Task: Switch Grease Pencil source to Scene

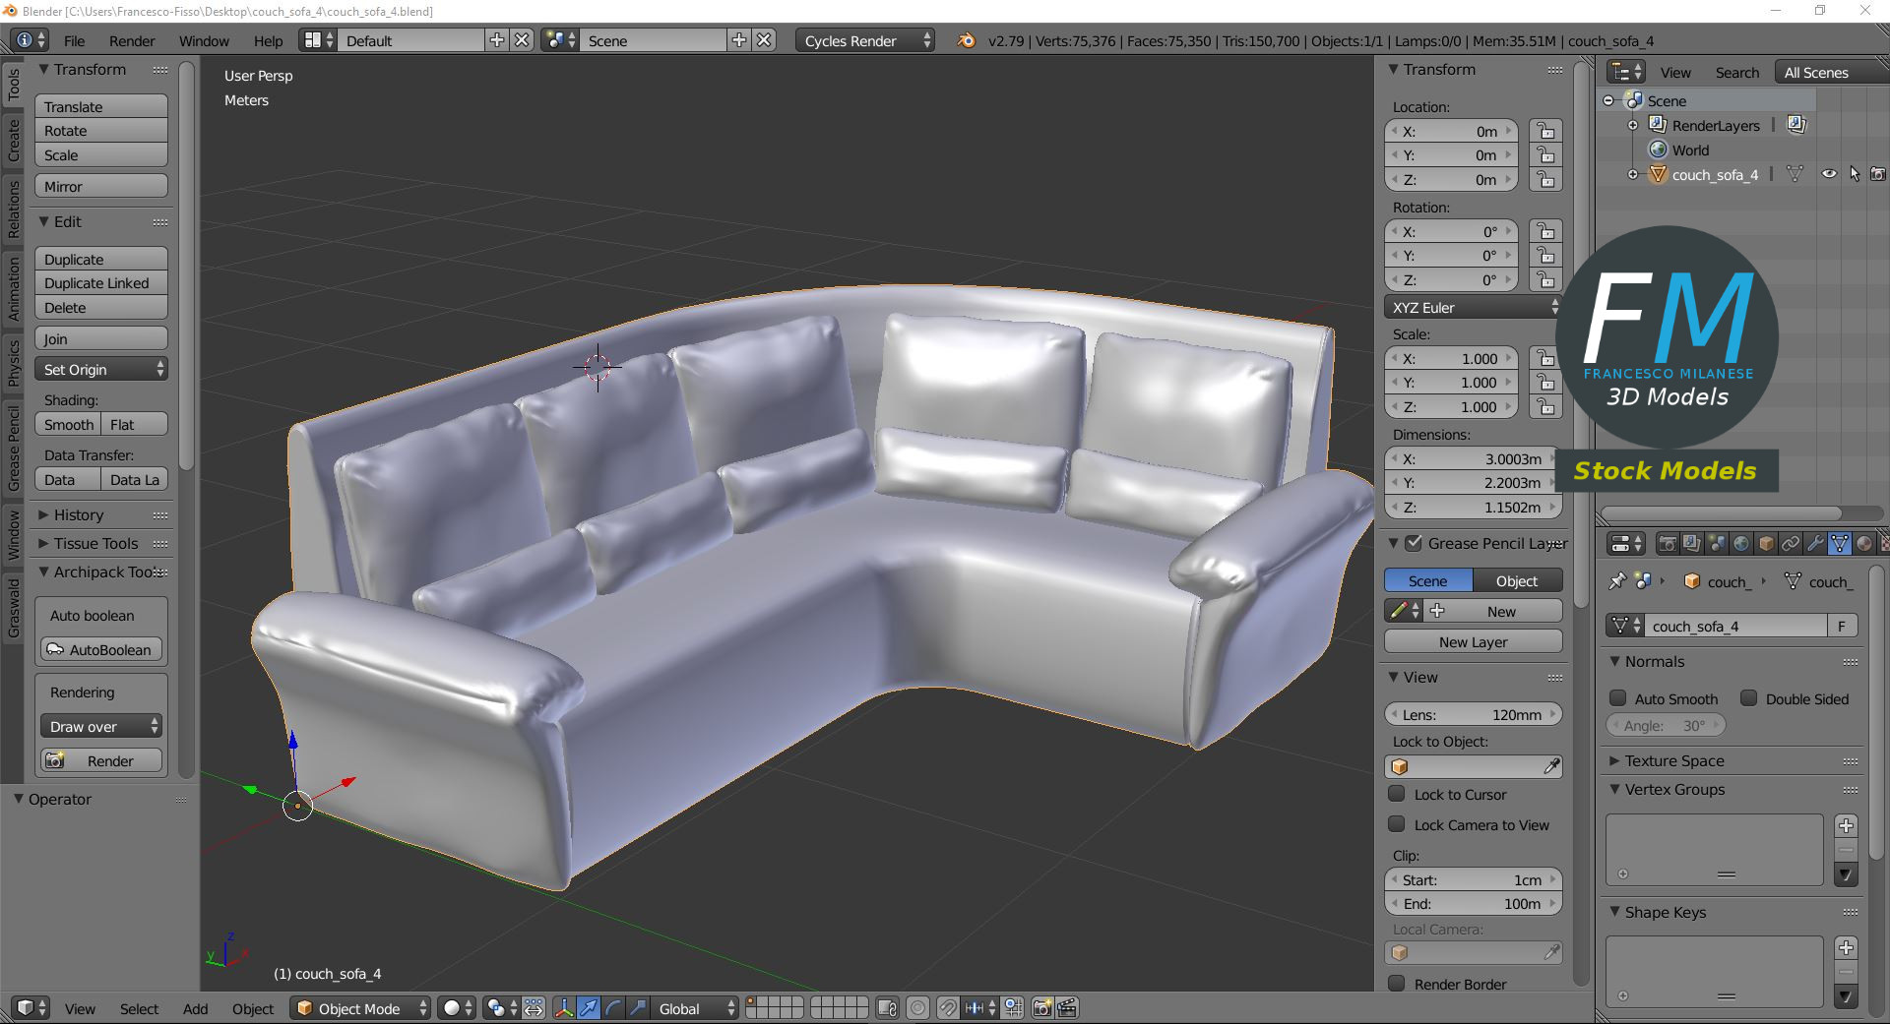Action: 1428,581
